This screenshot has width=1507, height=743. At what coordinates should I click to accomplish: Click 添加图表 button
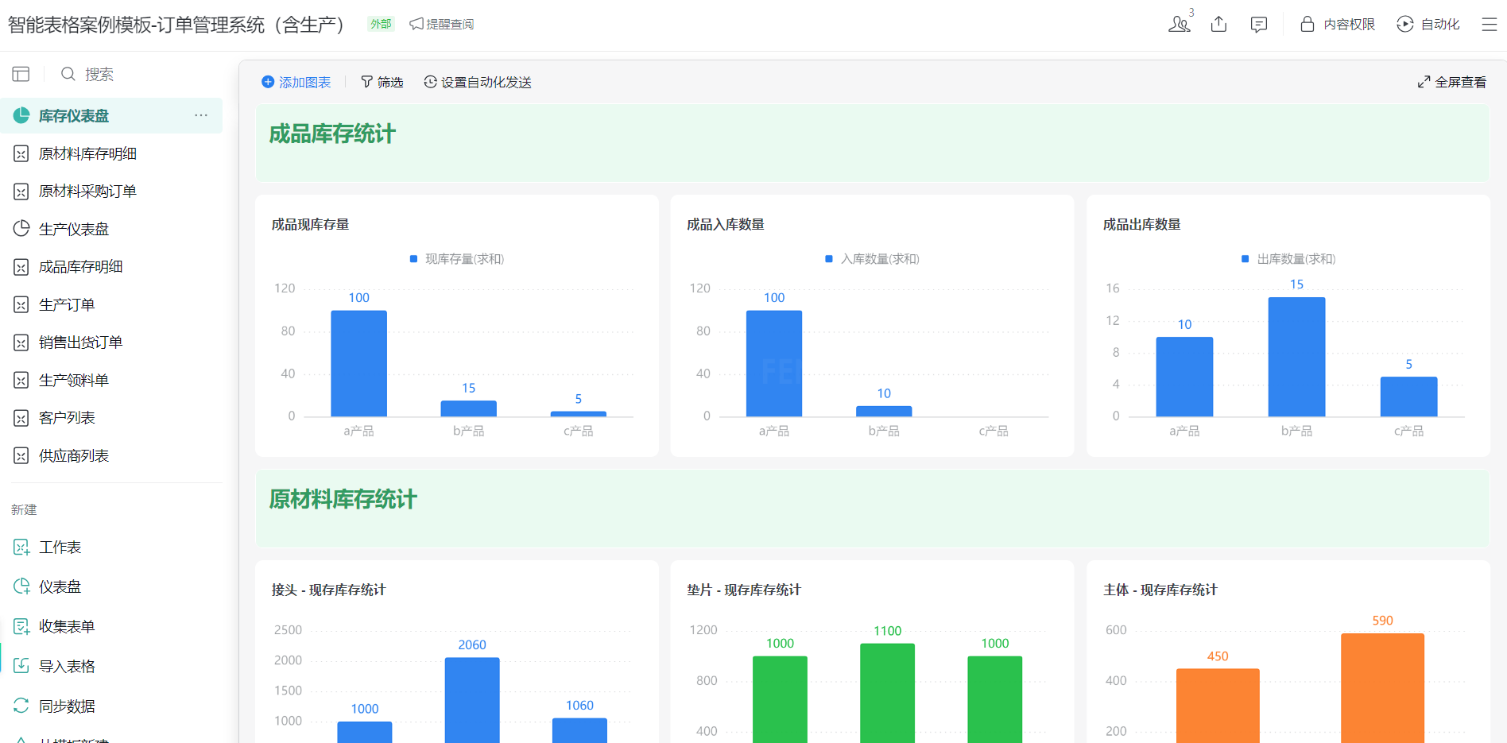click(x=296, y=82)
